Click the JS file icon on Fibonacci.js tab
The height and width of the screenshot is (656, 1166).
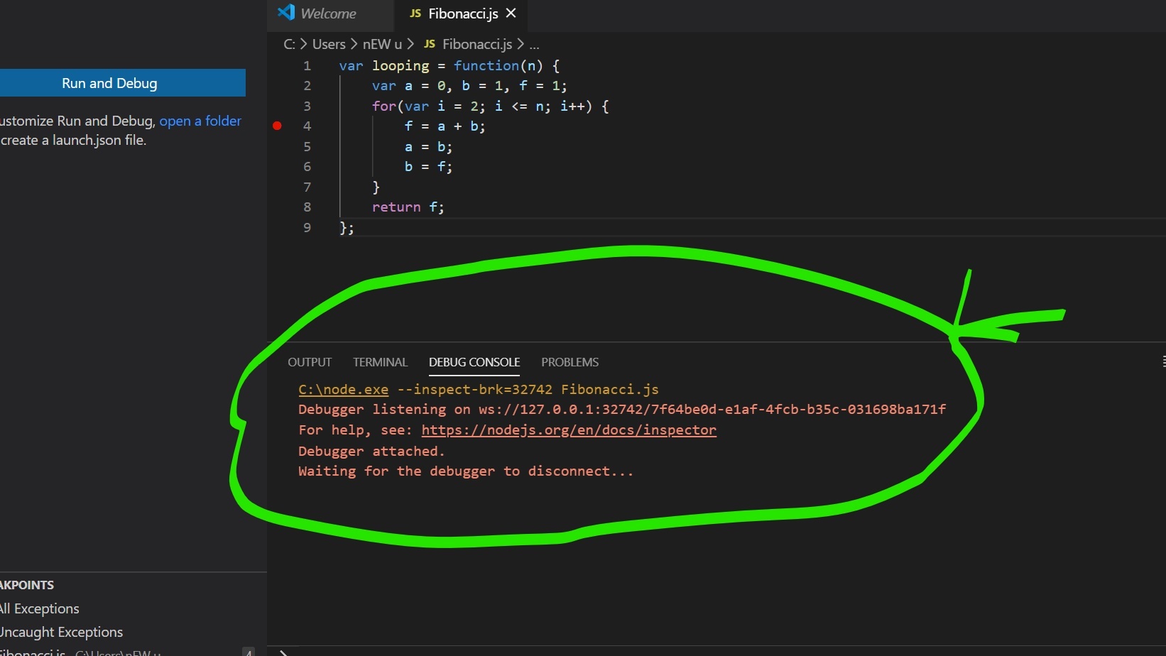(x=415, y=13)
